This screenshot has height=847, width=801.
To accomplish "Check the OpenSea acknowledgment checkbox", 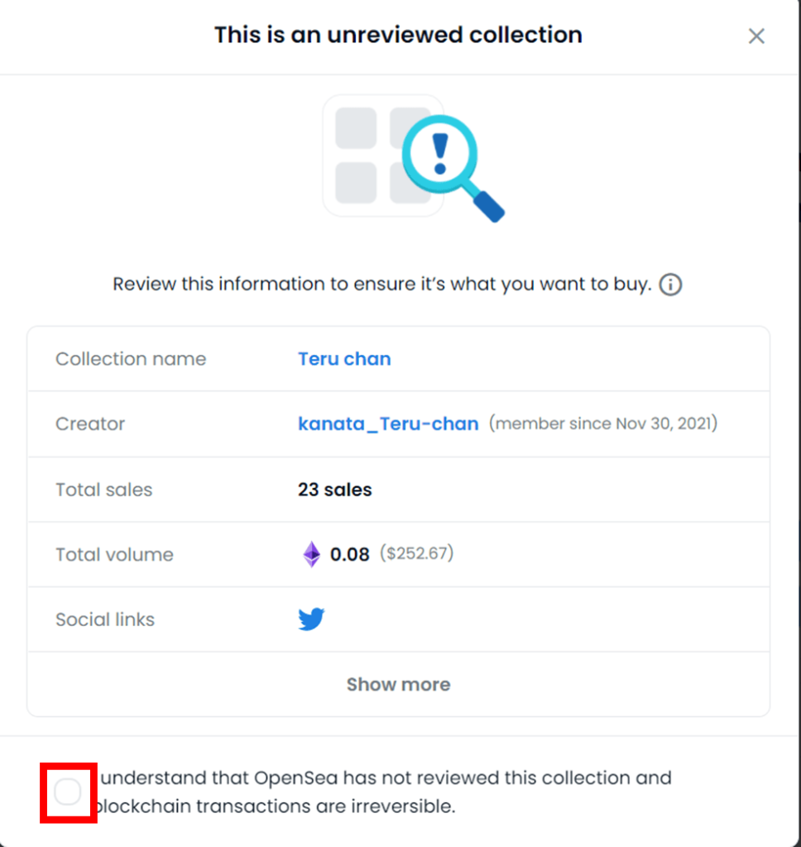I will click(x=68, y=792).
